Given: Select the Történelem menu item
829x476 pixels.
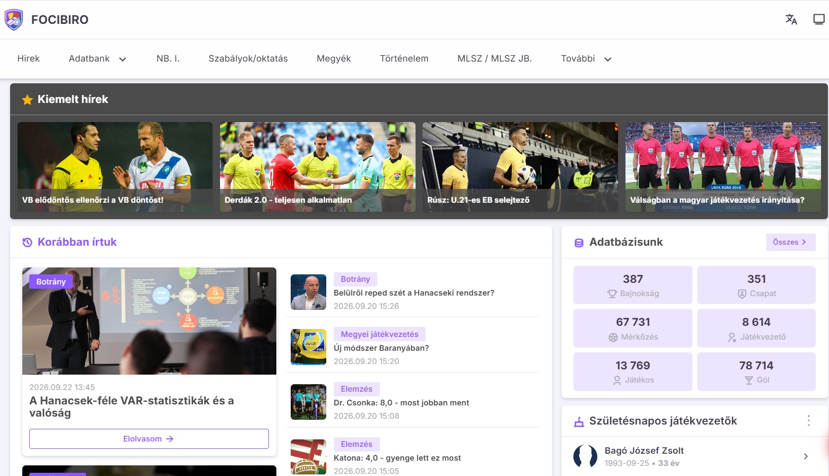Looking at the screenshot, I should pos(404,59).
